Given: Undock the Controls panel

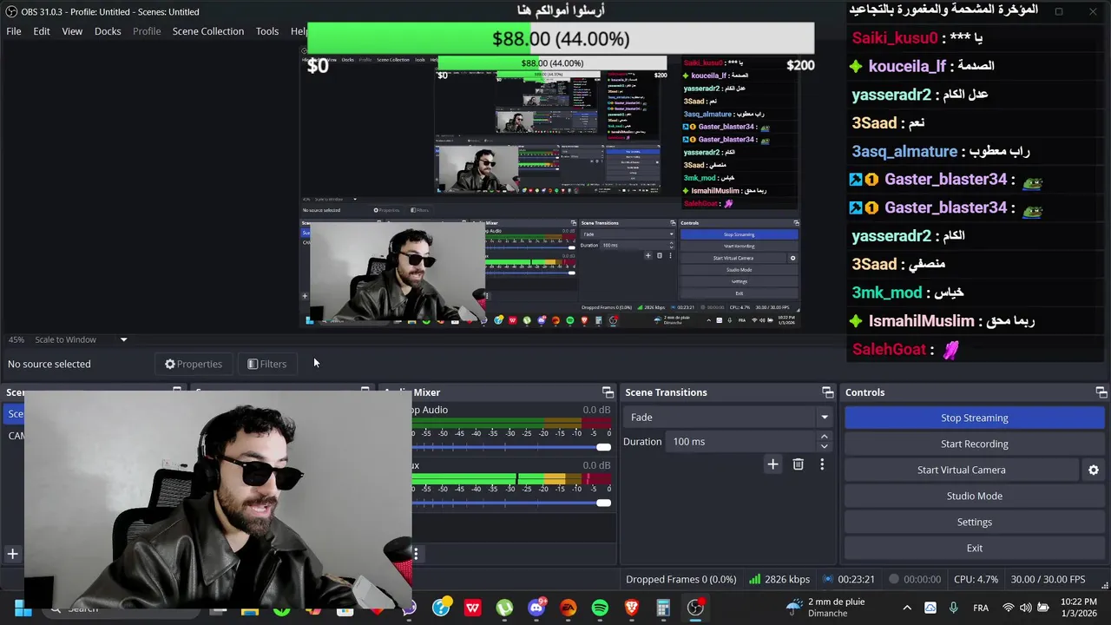Looking at the screenshot, I should 1101,392.
